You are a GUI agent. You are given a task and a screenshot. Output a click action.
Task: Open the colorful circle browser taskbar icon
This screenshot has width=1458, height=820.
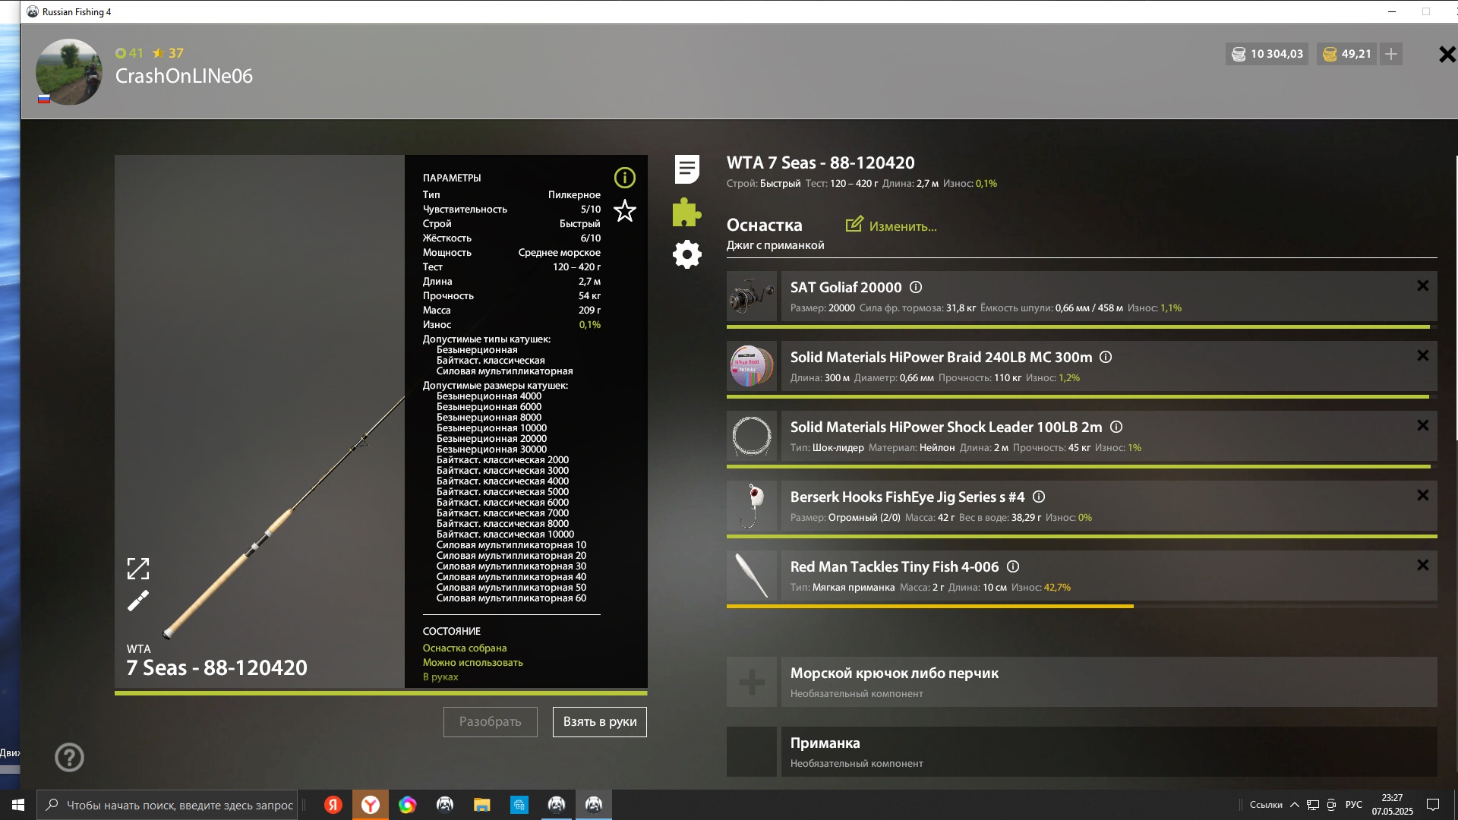coord(408,805)
